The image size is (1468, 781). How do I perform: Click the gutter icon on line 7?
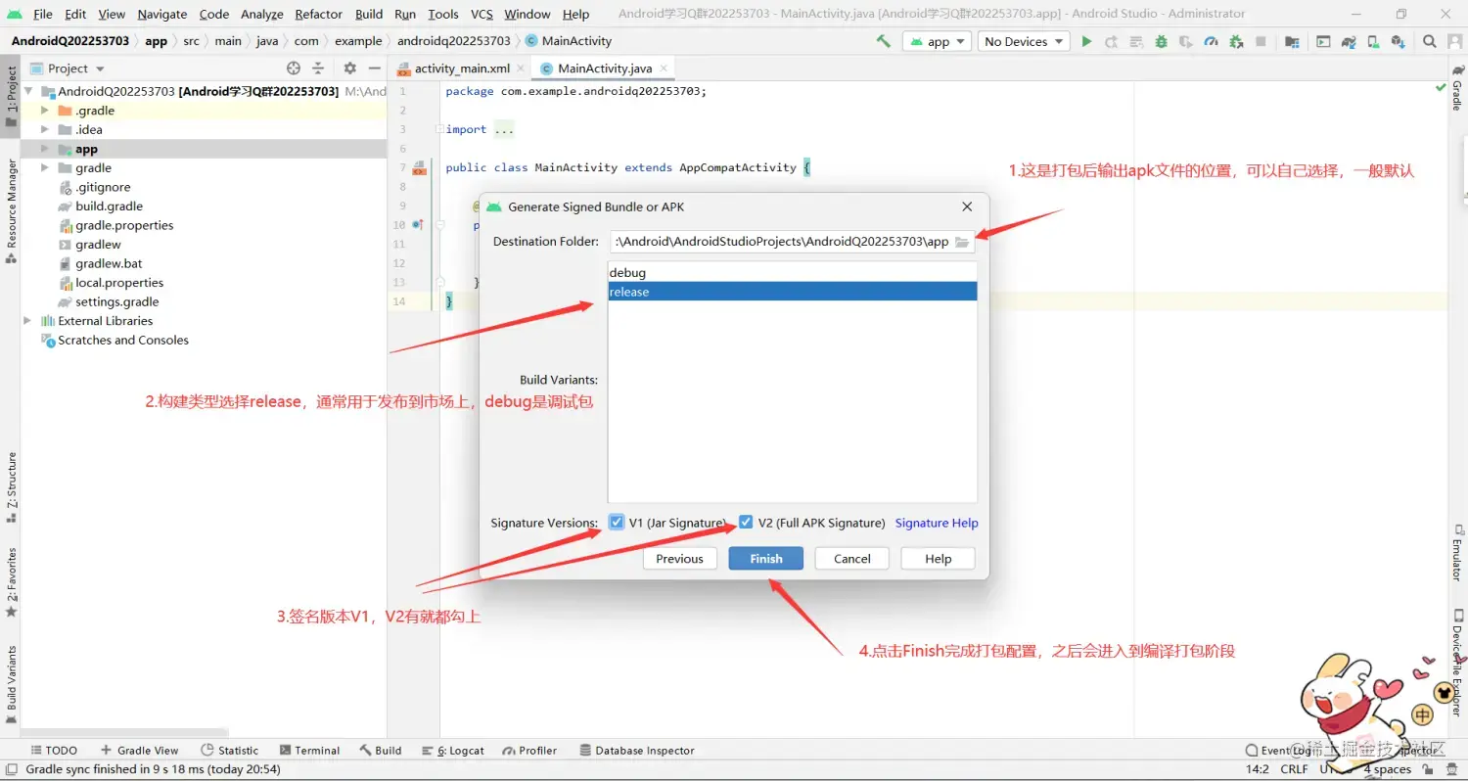[x=419, y=167]
